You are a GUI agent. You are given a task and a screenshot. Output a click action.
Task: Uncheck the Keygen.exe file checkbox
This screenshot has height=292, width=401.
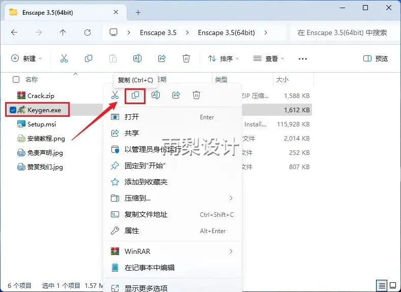[13, 110]
